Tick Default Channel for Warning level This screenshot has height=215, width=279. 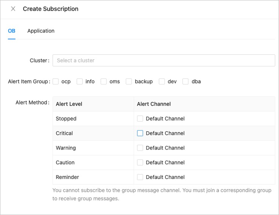[x=140, y=148]
